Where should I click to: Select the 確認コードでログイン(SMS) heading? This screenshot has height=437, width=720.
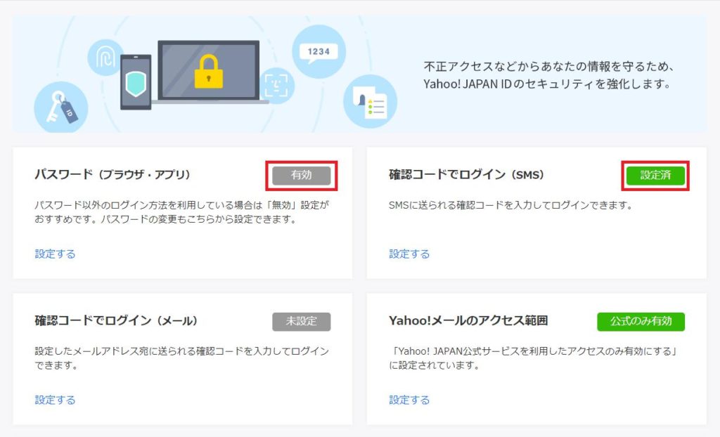[x=466, y=174]
